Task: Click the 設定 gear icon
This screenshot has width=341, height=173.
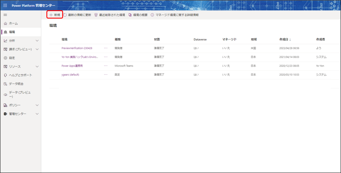Action: pos(5,58)
